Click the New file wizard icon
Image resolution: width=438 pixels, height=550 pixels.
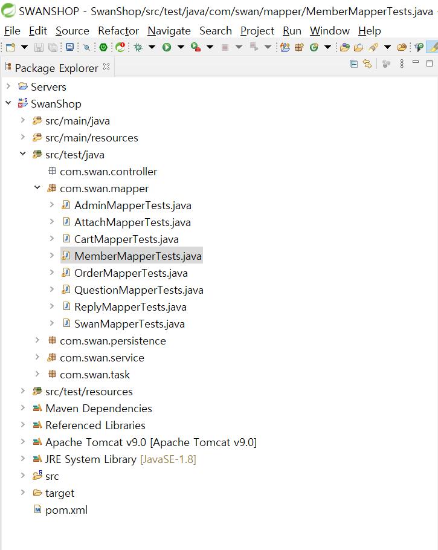pos(10,47)
